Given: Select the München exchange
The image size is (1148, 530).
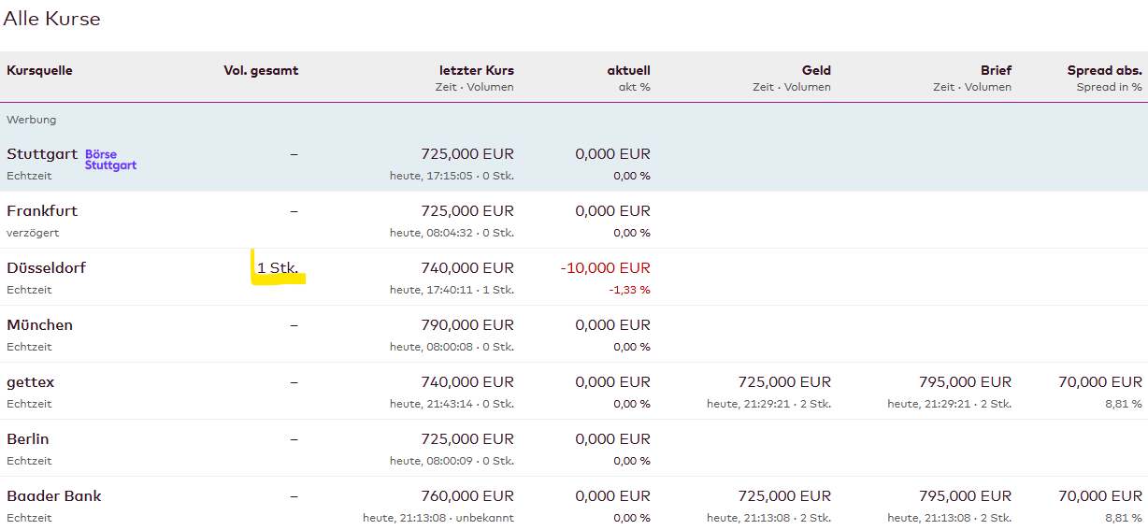Looking at the screenshot, I should [39, 325].
